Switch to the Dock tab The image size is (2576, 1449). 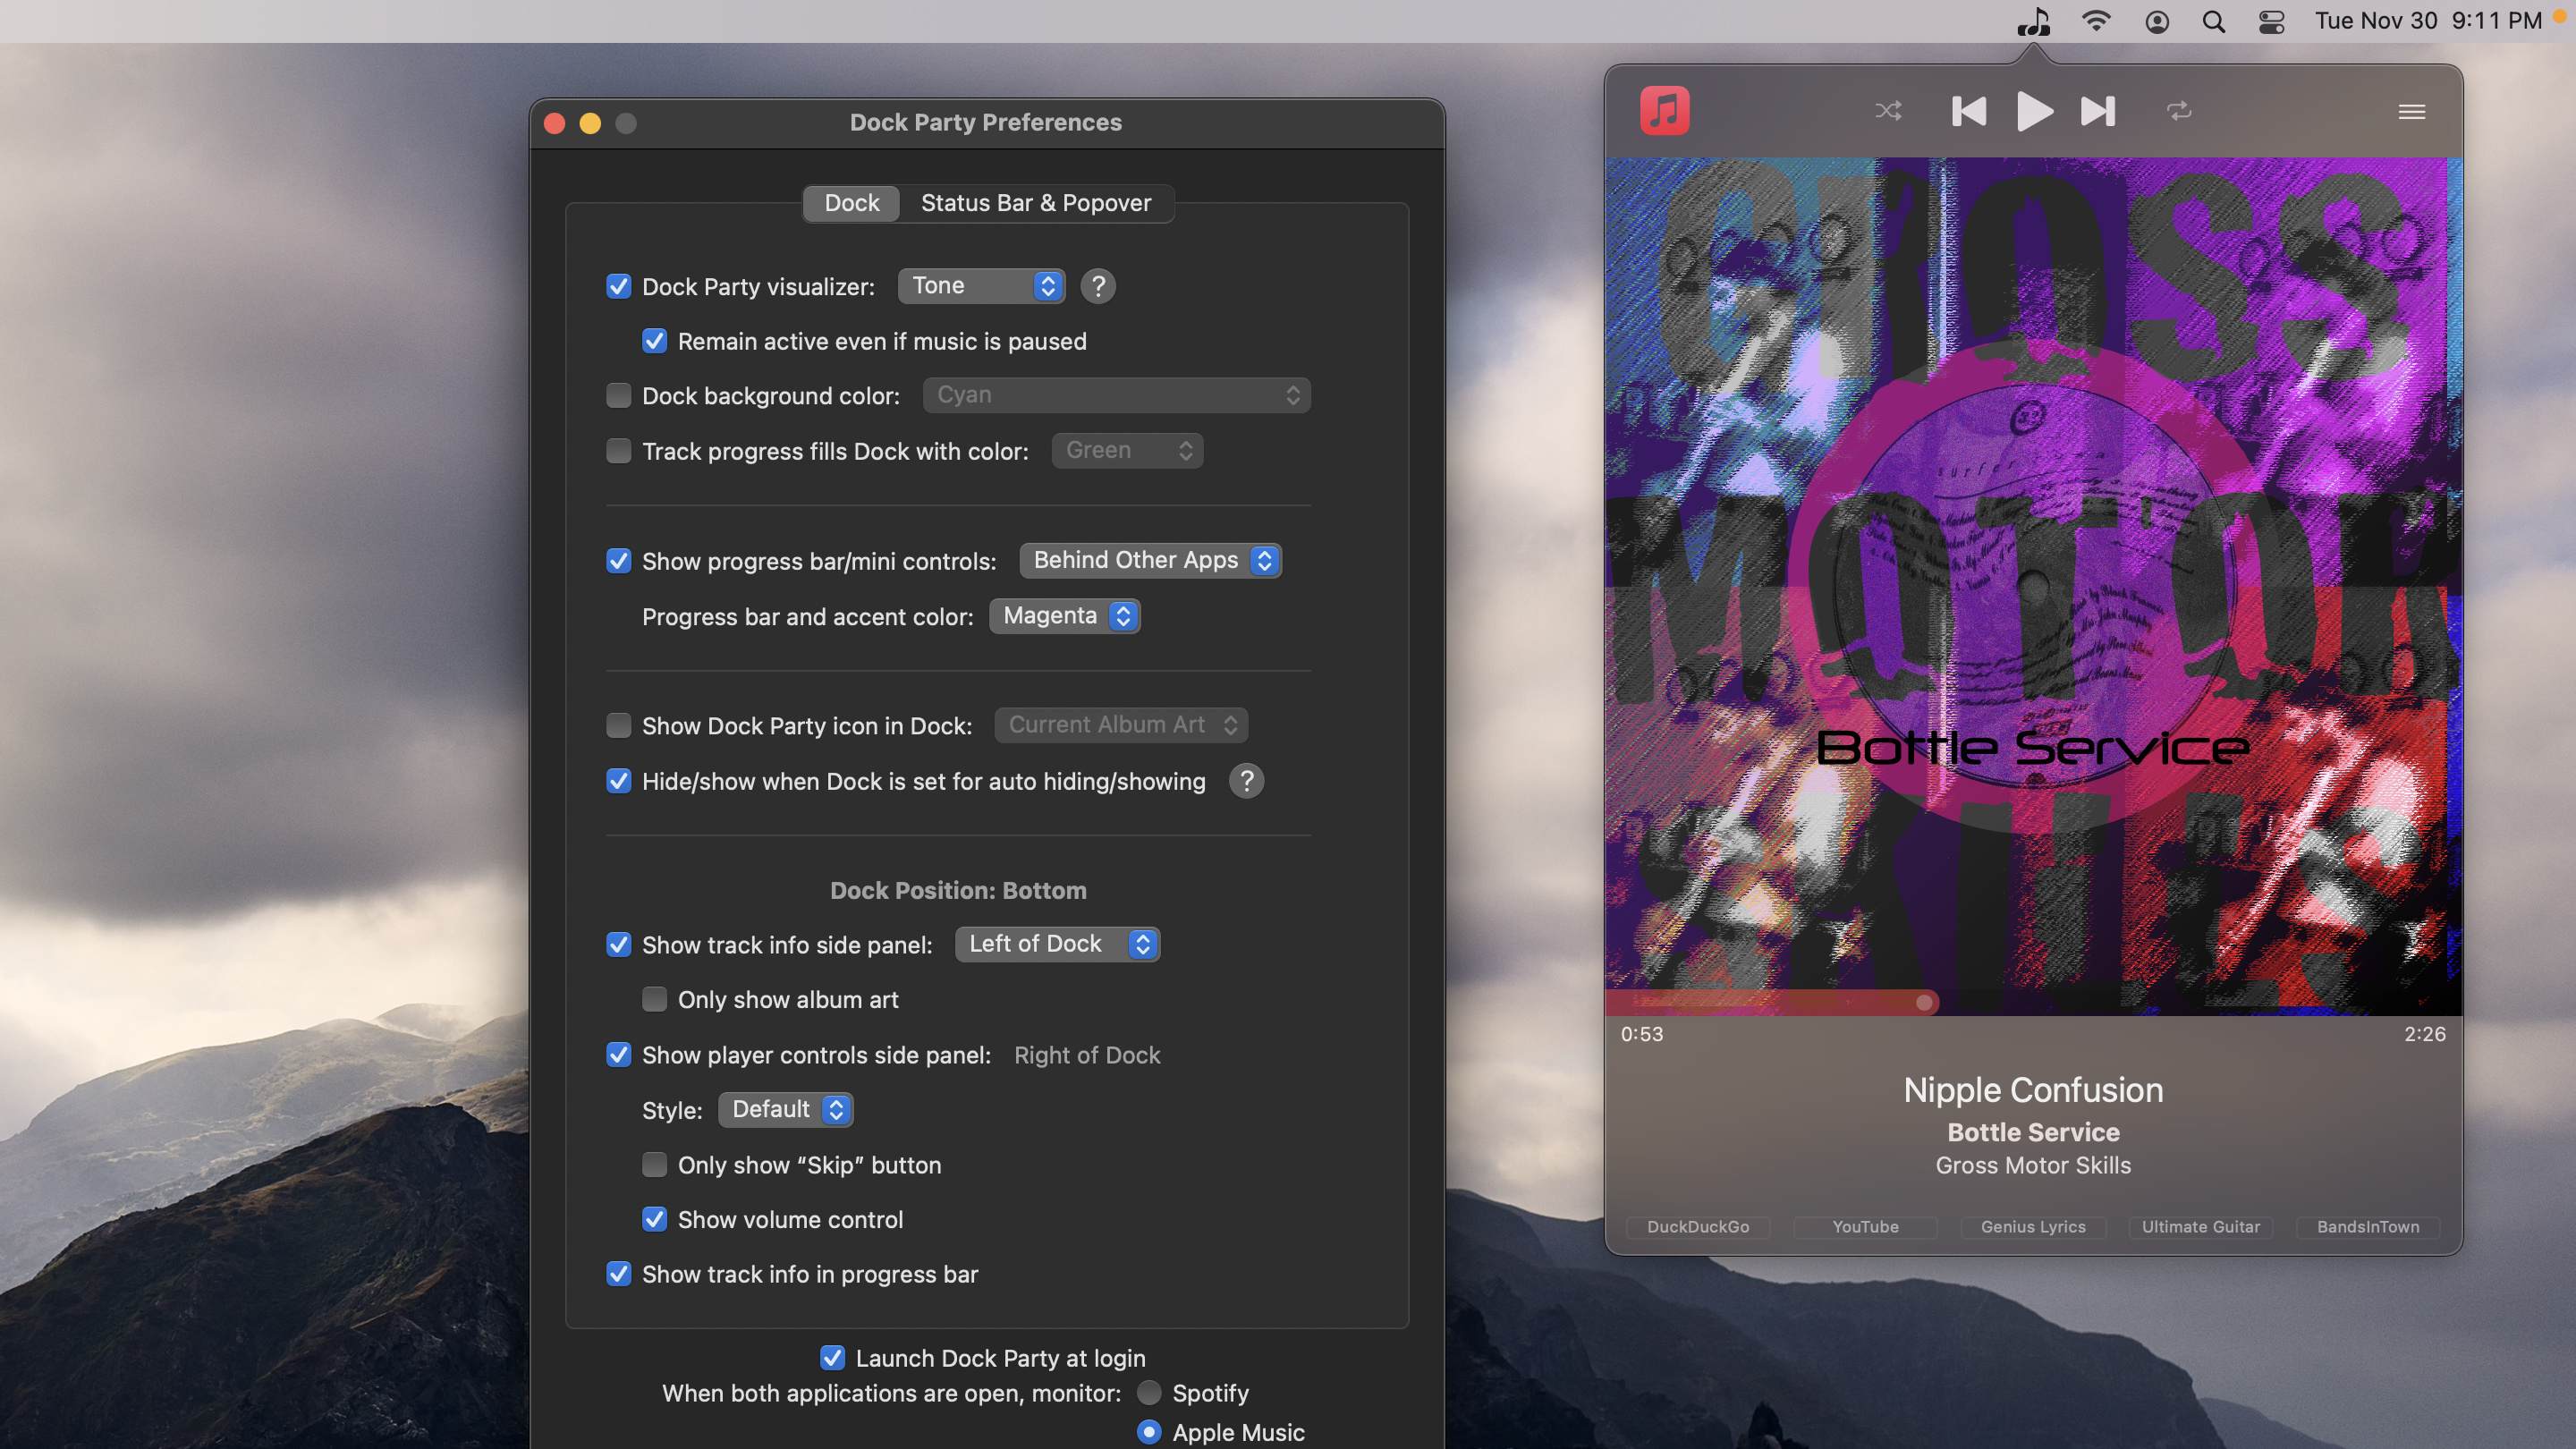point(851,203)
